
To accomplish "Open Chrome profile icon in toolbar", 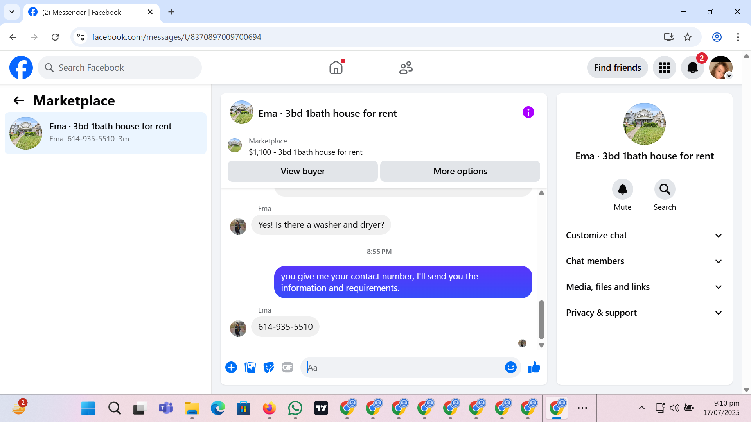I will click(x=717, y=37).
